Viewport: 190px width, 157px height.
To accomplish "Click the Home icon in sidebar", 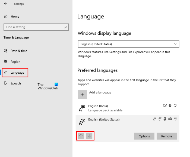I will click(6, 17).
